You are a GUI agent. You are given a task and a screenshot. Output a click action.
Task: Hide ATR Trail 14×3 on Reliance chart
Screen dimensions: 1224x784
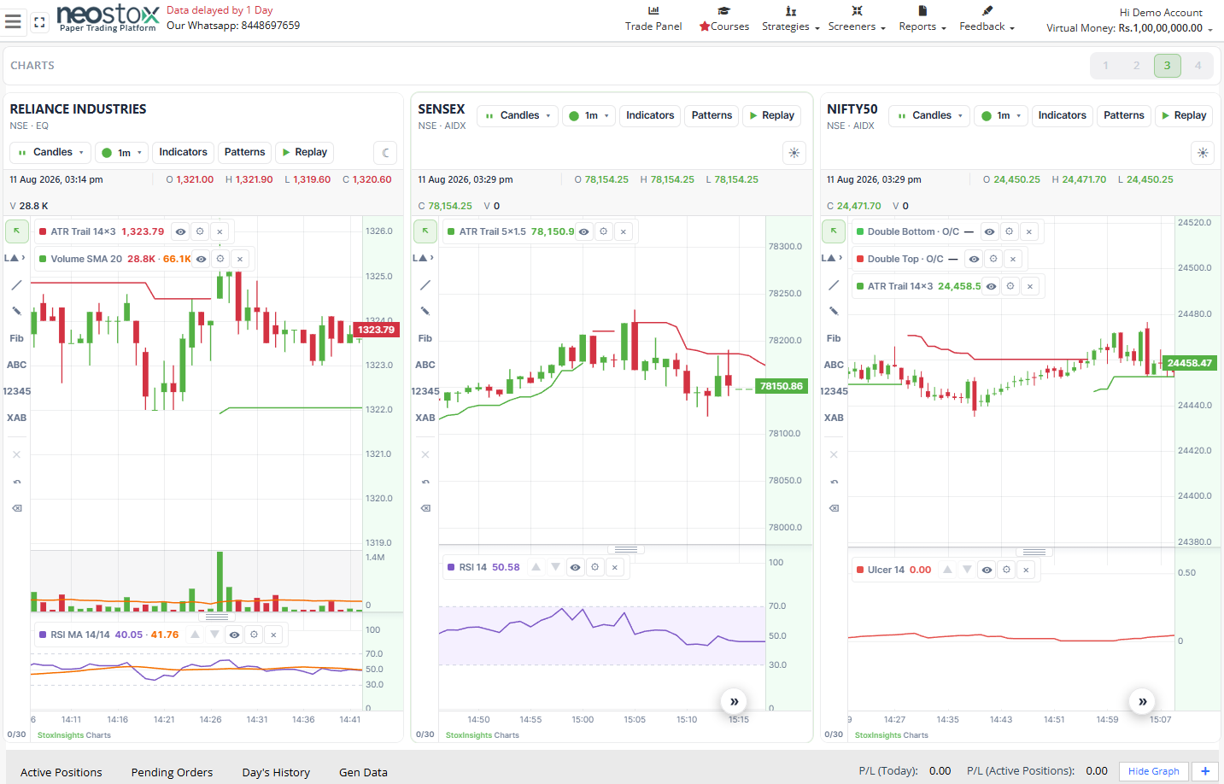click(x=180, y=231)
